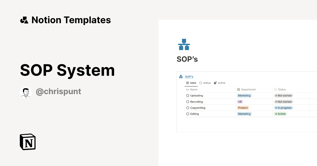Click the SOP's org-chart page icon
Screen dimensions: 317x166
tap(184, 44)
